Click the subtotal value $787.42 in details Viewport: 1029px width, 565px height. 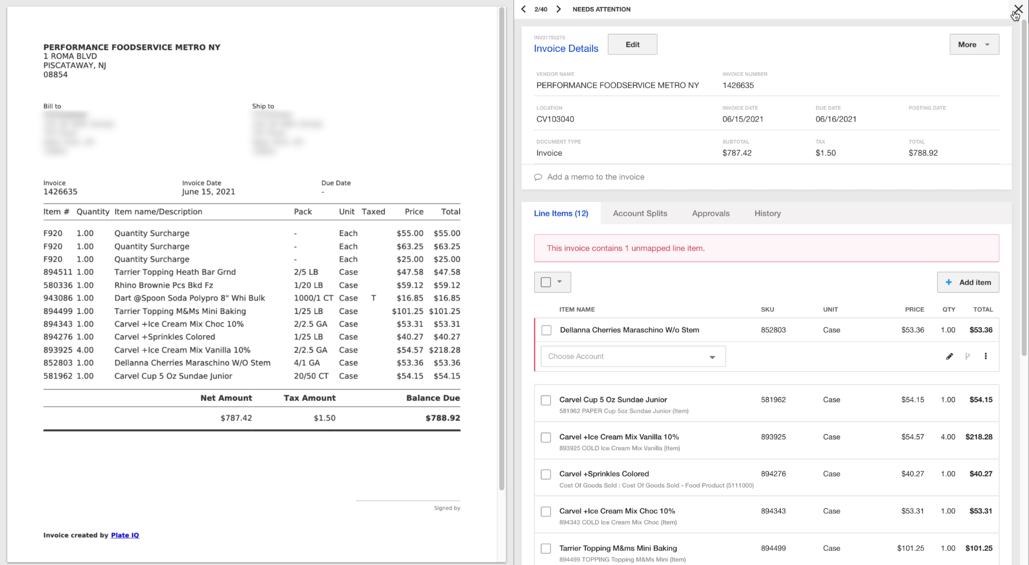point(737,153)
